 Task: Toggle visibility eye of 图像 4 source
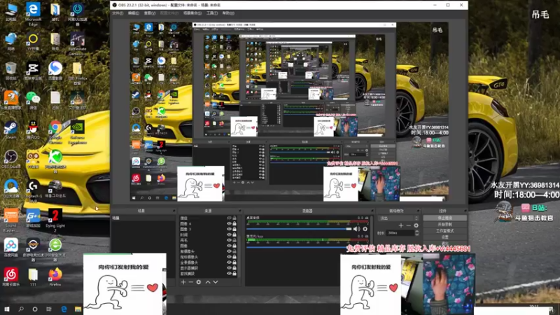(230, 223)
